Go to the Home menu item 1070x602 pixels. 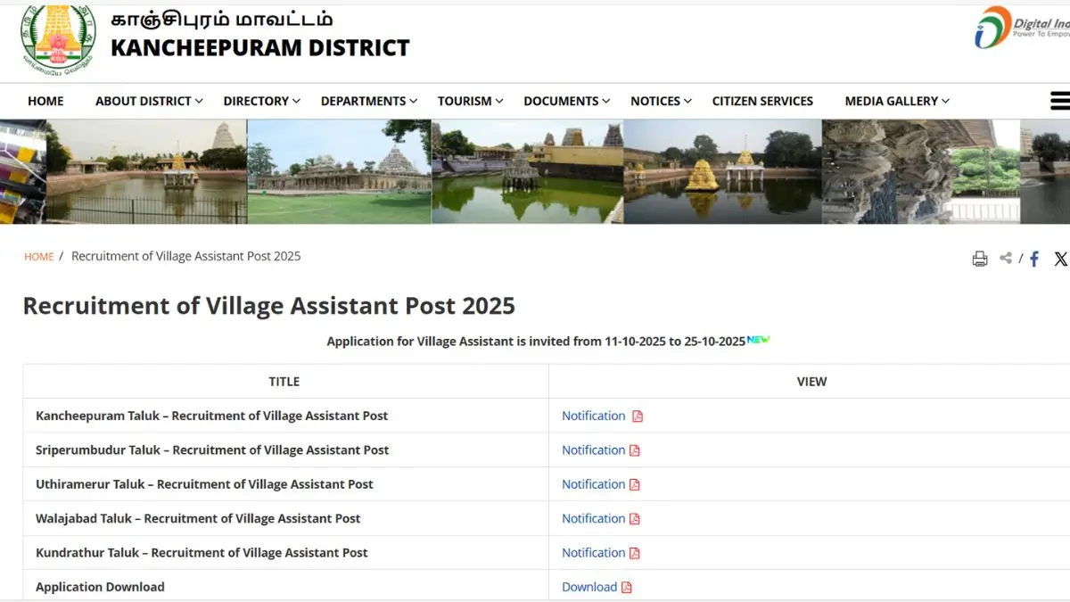(45, 101)
